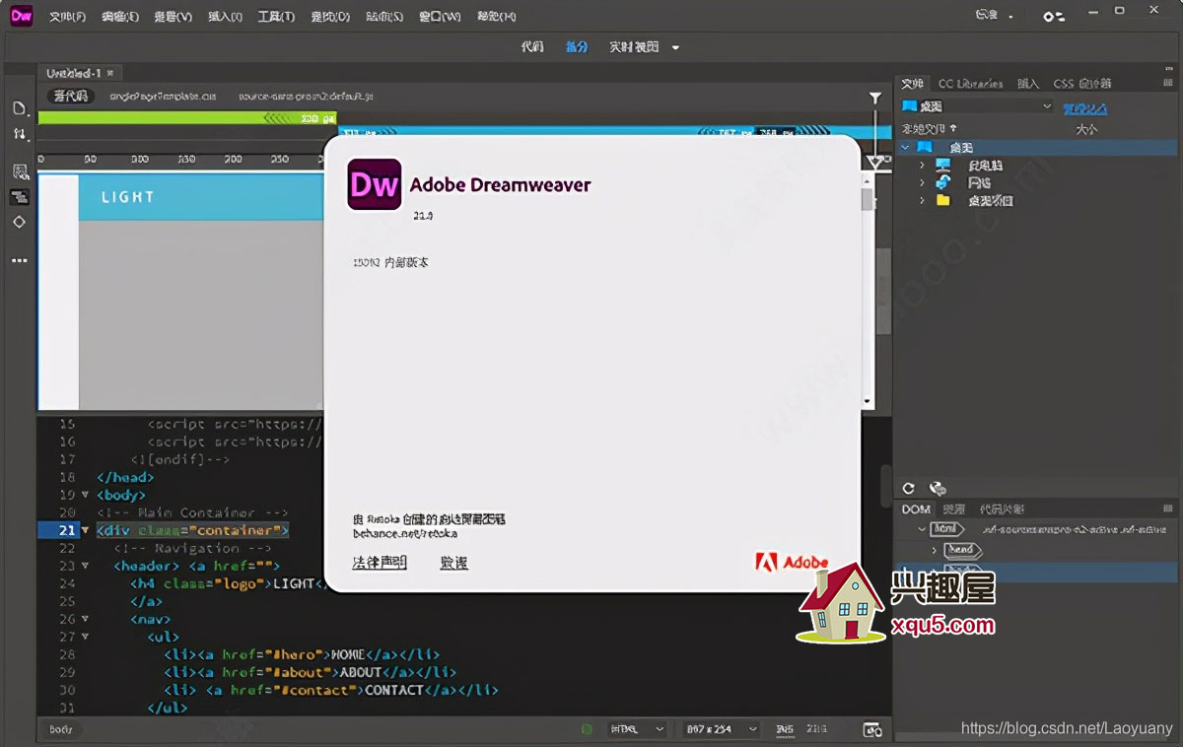Select the Live View options icon in left toolbar
The image size is (1183, 747).
point(19,171)
